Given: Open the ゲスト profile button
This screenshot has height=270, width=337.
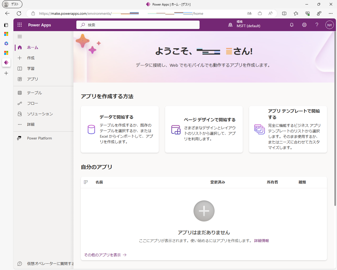Looking at the screenshot, I should pyautogui.click(x=12, y=4).
